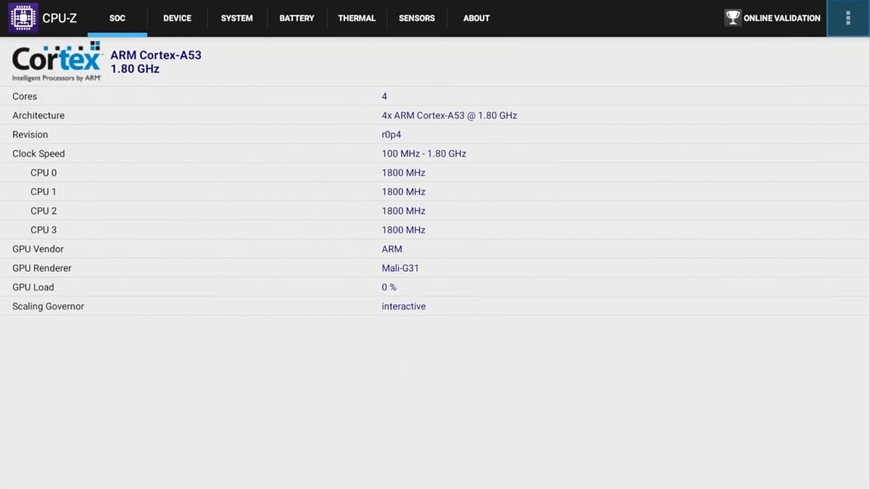The image size is (870, 489).
Task: Select the CPU 1 label
Action: (x=43, y=192)
